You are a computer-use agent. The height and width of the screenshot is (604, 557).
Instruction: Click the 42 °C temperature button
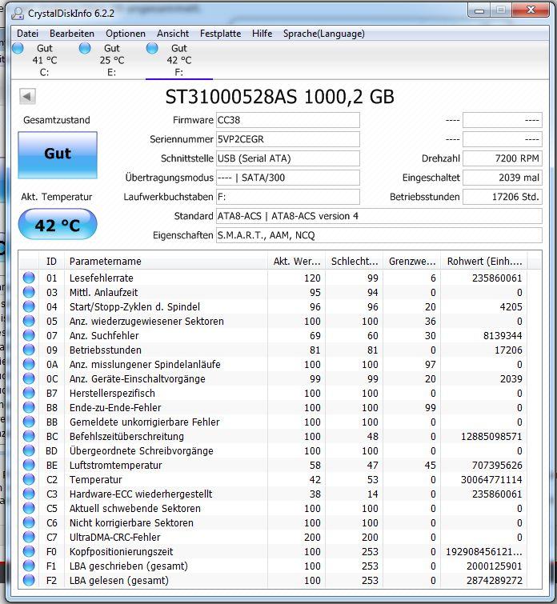(58, 224)
